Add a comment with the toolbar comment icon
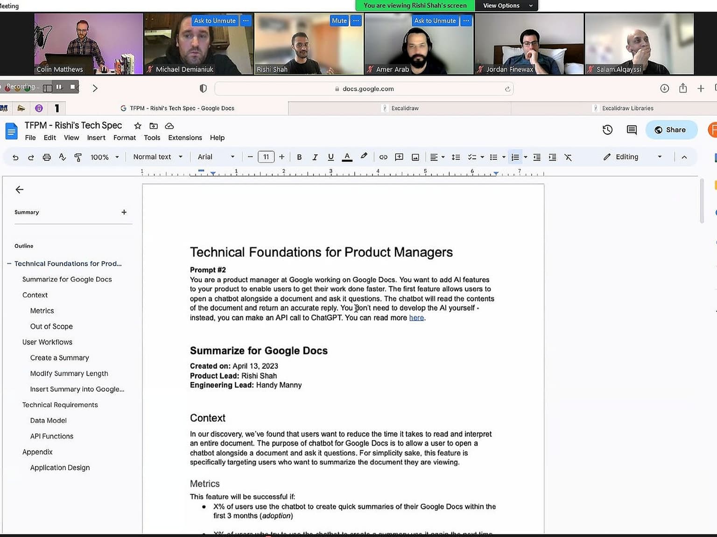 (399, 157)
